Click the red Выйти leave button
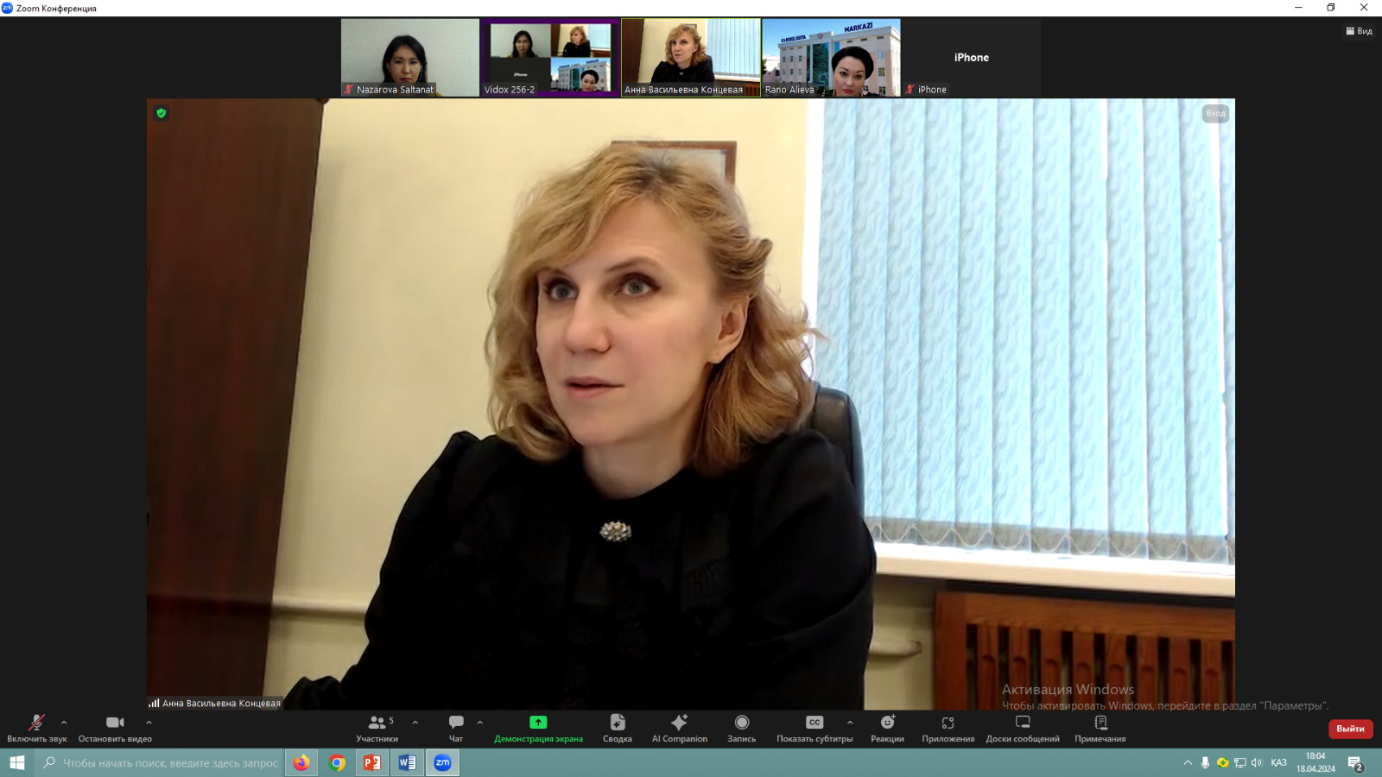Image resolution: width=1382 pixels, height=777 pixels. coord(1350,729)
